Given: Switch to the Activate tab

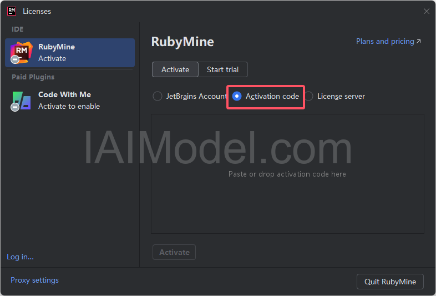Looking at the screenshot, I should point(175,69).
